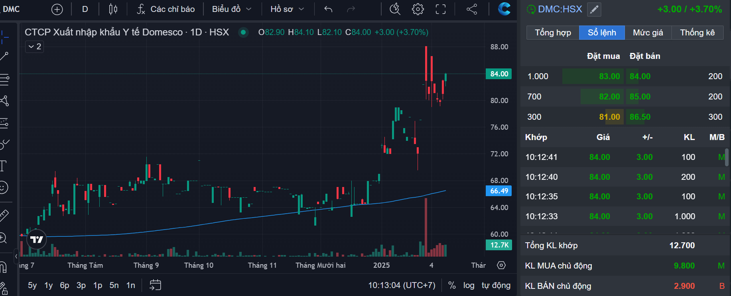This screenshot has width=731, height=296.
Task: Open the candlestick chart style selector
Action: click(113, 9)
